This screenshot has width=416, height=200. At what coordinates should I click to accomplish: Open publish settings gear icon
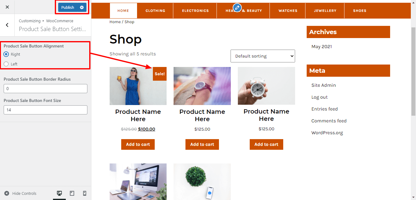coord(82,7)
